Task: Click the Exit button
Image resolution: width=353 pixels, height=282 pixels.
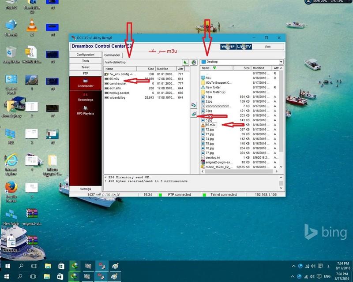Action: [x=268, y=47]
